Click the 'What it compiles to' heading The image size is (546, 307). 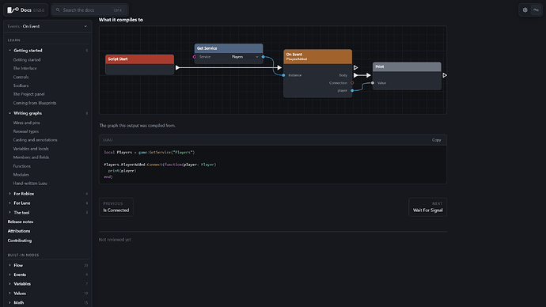tap(121, 20)
